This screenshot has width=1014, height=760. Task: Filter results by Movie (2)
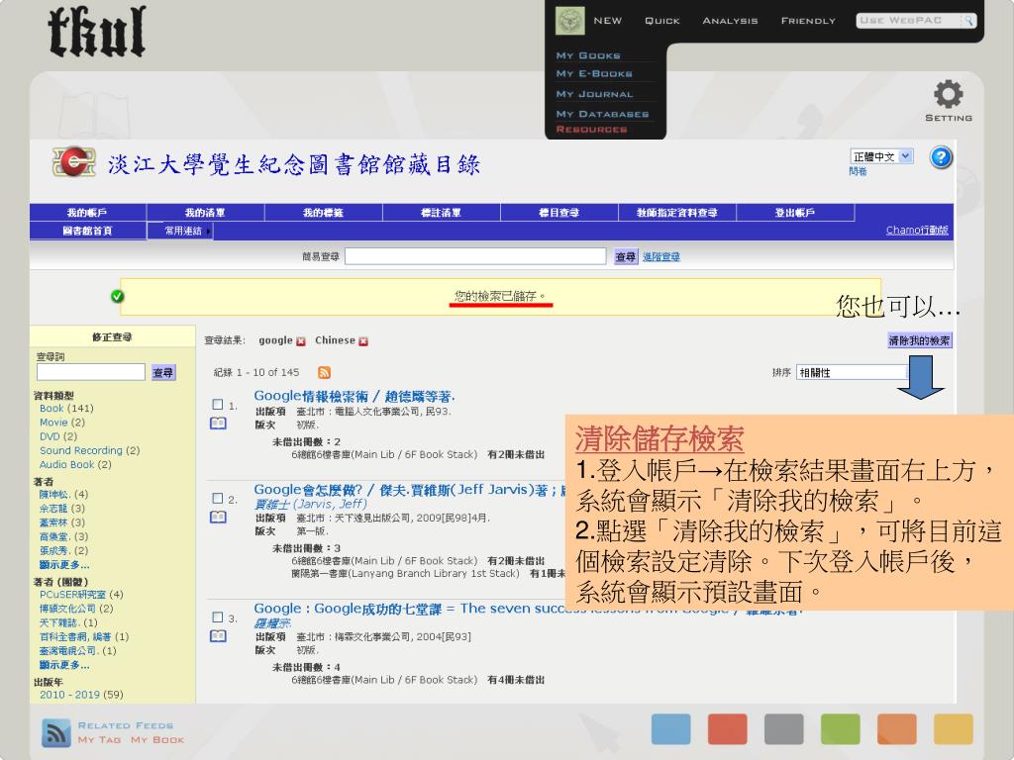pyautogui.click(x=62, y=423)
